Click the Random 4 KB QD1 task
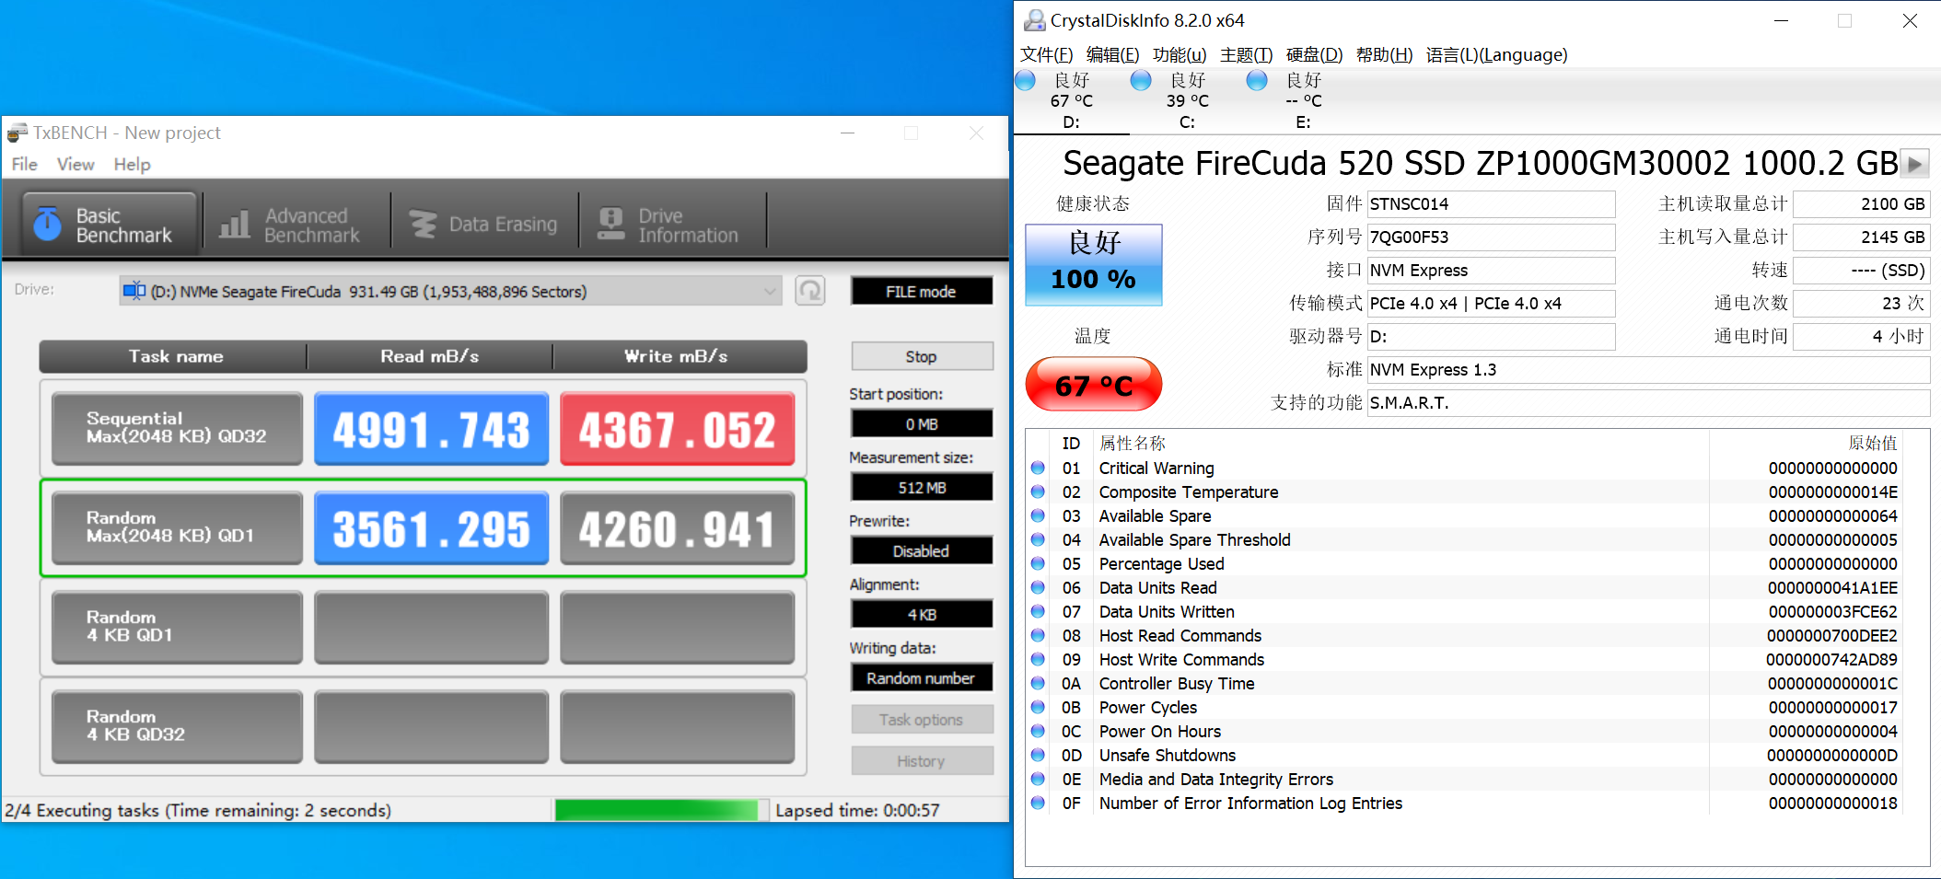The image size is (1941, 879). click(x=177, y=627)
